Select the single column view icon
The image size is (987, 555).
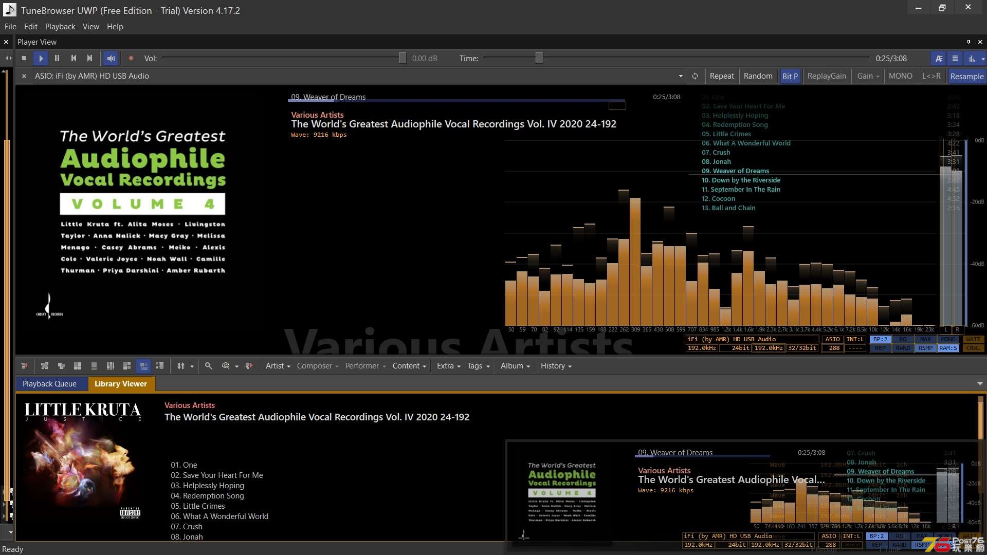(x=94, y=366)
